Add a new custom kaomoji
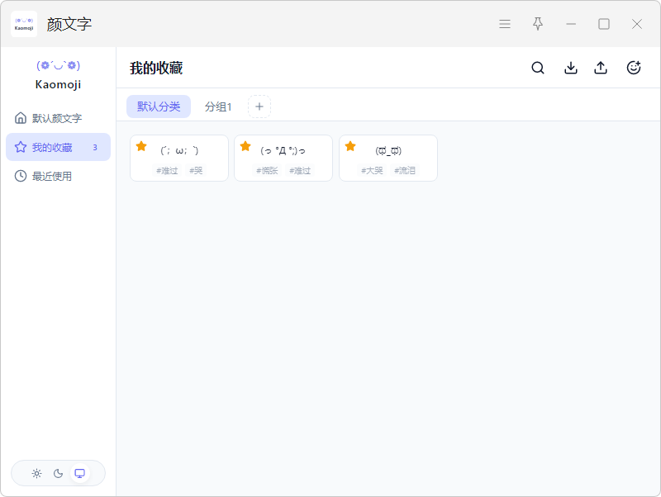 tap(634, 68)
